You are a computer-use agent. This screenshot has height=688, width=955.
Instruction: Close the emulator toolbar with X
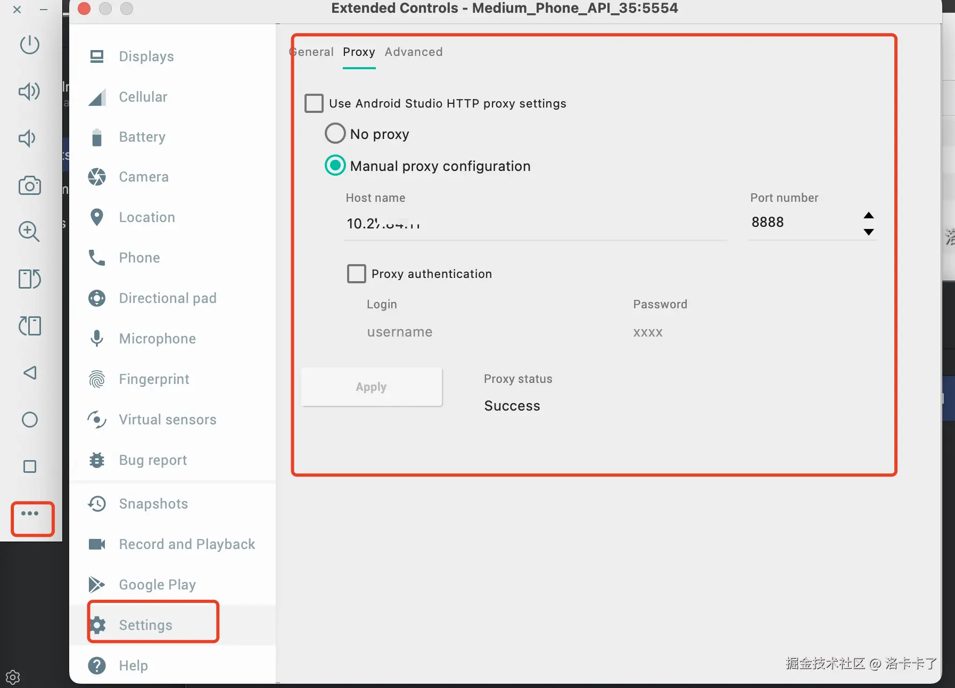17,10
